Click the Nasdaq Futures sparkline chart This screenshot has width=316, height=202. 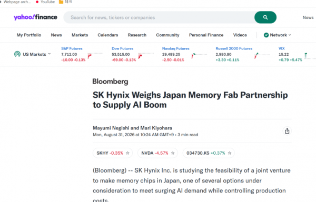click(x=199, y=56)
